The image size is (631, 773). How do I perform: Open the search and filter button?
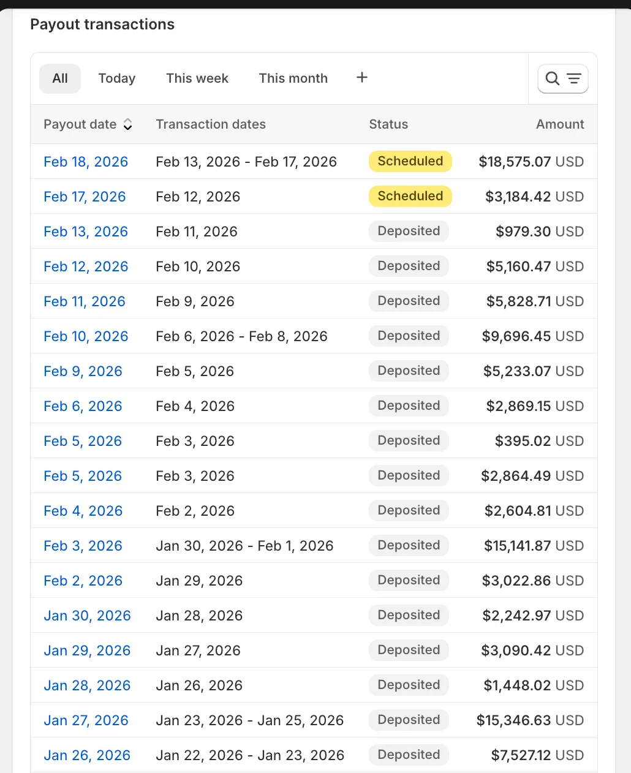point(562,78)
